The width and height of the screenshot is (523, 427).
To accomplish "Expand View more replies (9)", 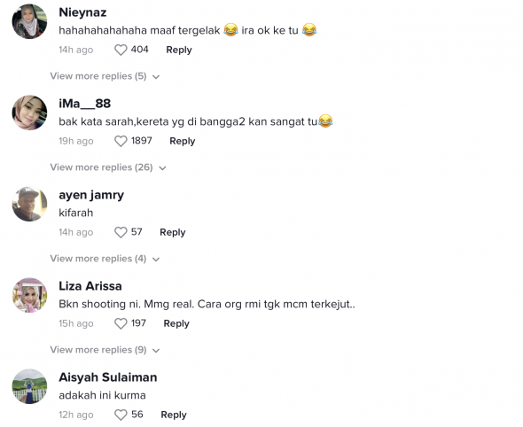I will pyautogui.click(x=105, y=350).
